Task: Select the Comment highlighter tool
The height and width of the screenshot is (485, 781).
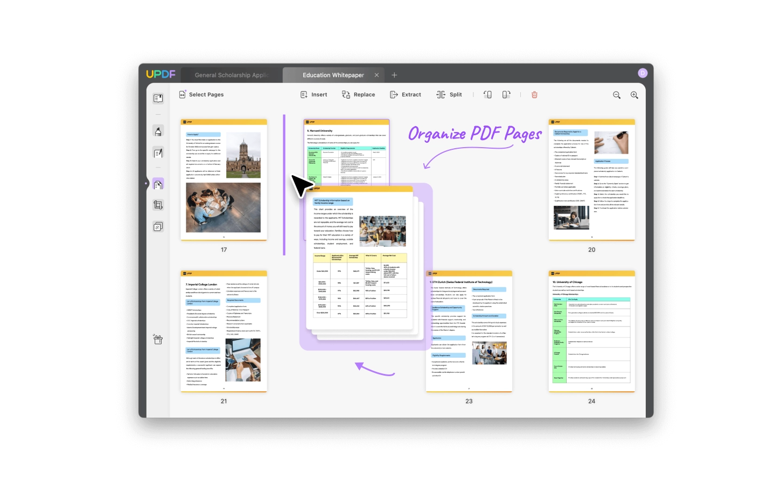Action: [x=158, y=131]
